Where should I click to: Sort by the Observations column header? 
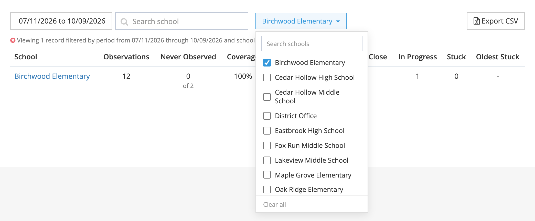126,57
